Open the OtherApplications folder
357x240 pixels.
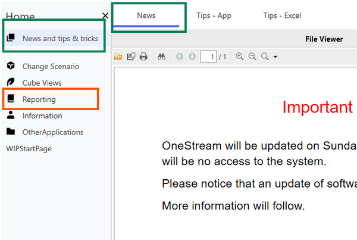[x=52, y=132]
